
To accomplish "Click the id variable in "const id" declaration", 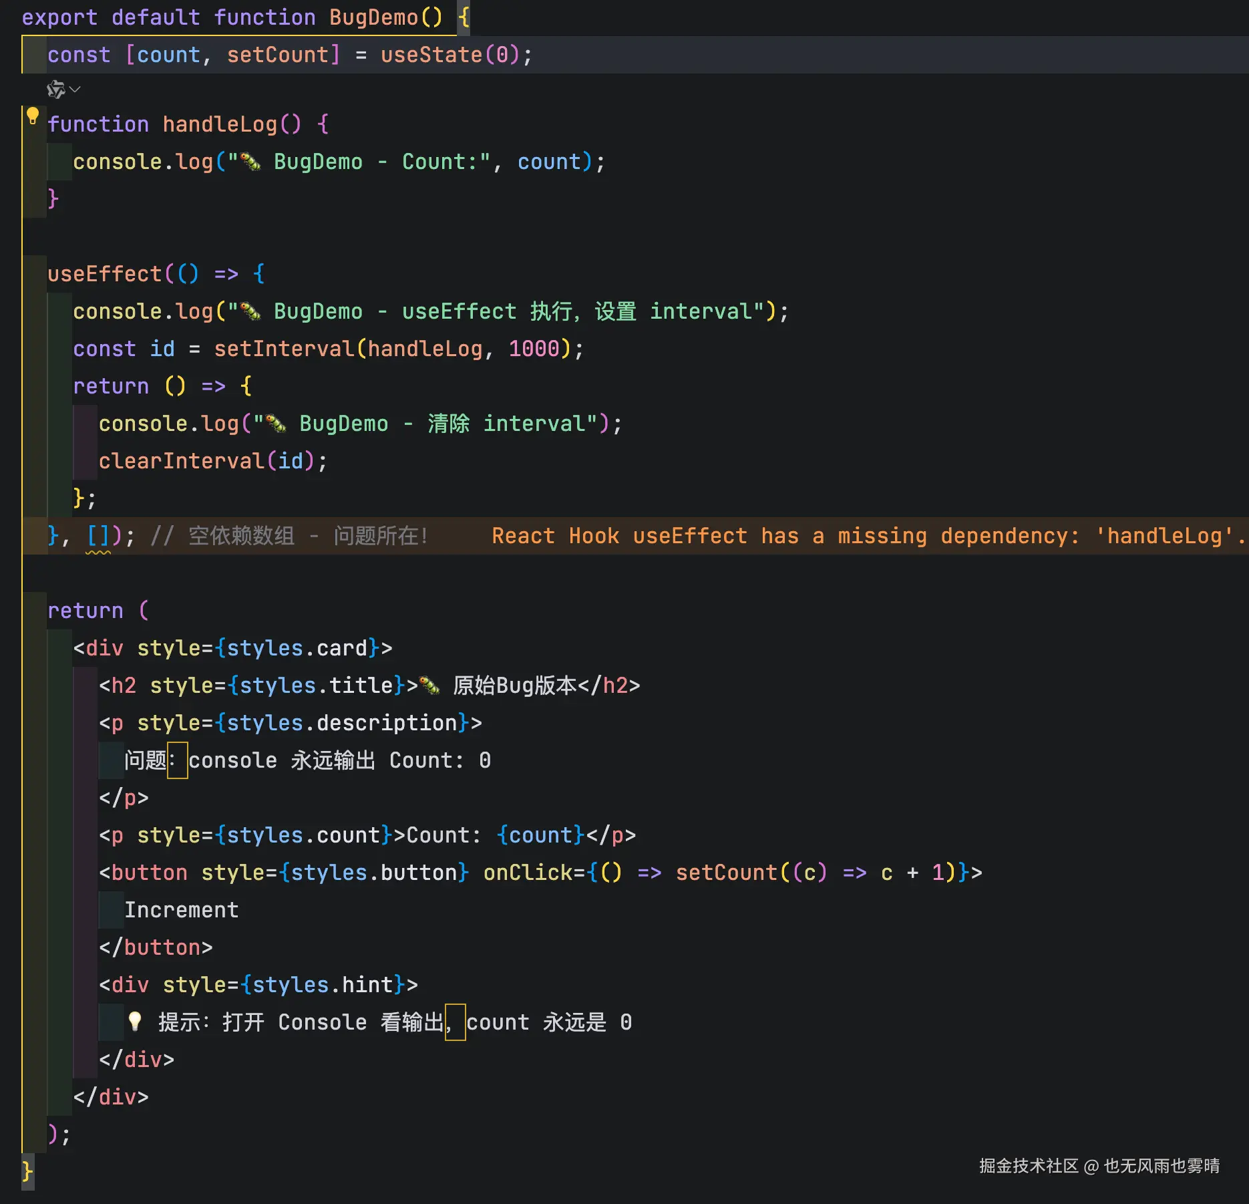I will tap(162, 349).
